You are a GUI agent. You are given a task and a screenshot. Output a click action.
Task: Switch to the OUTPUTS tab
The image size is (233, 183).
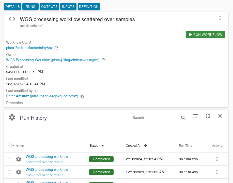coord(49,7)
